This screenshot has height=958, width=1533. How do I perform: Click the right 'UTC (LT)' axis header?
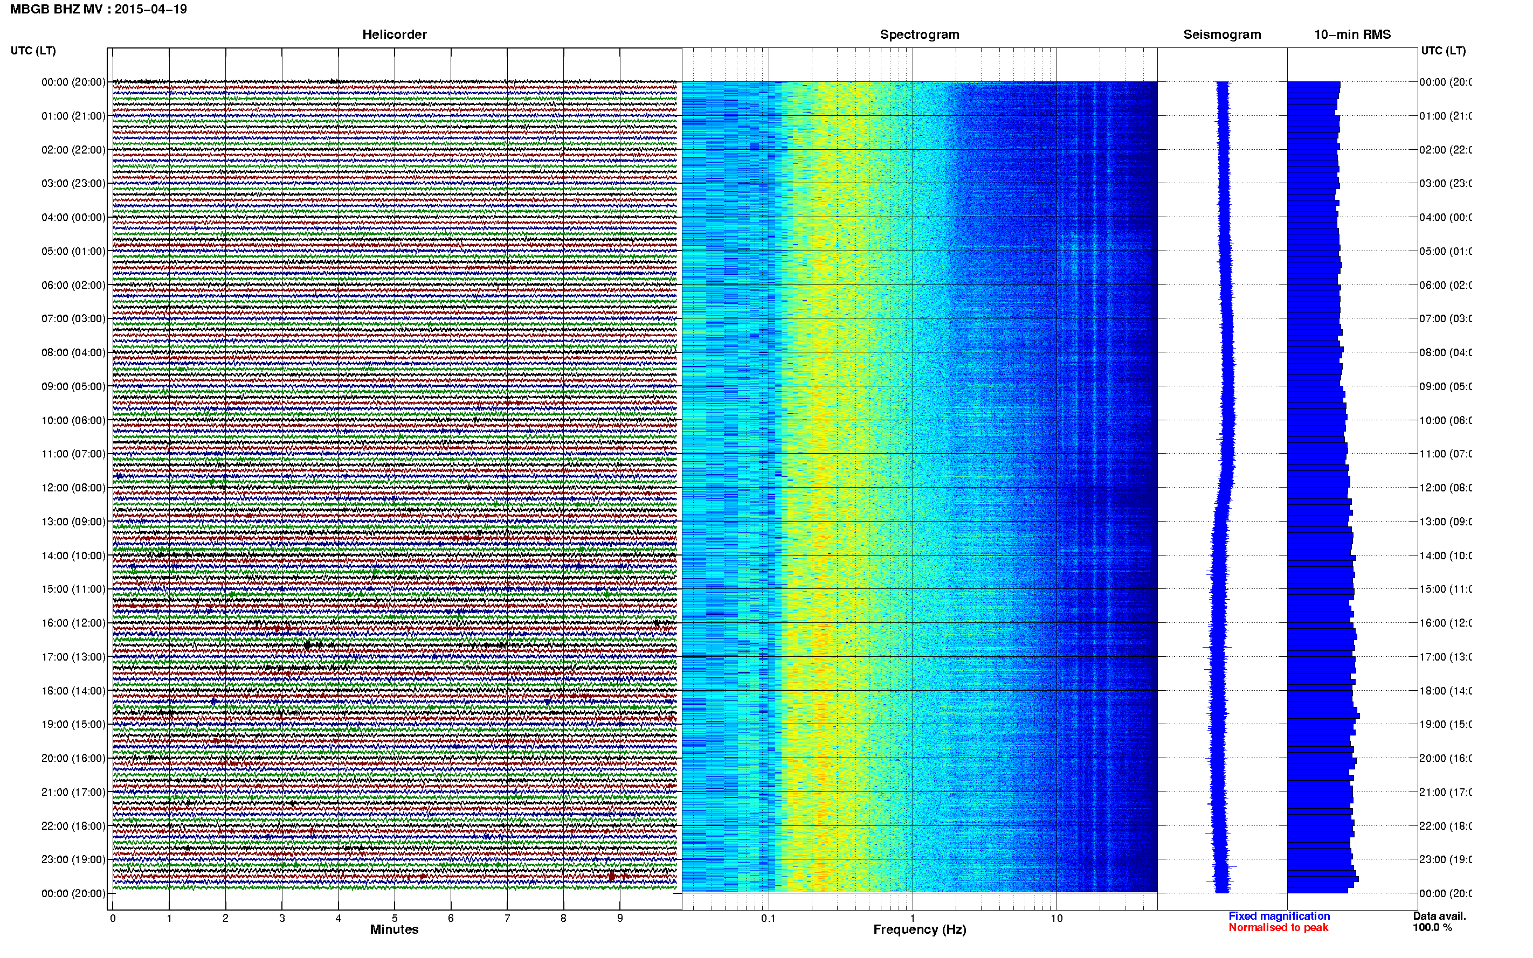tap(1443, 51)
